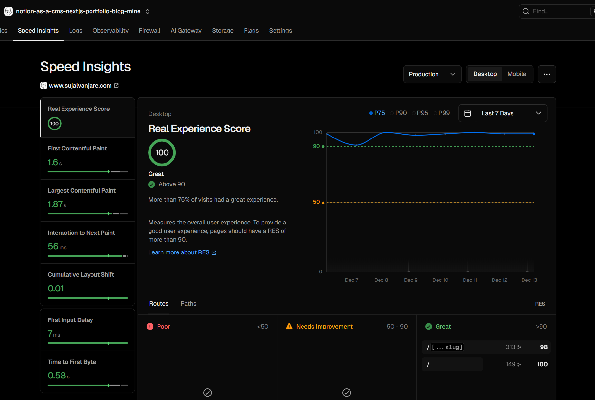Expand the project switcher chevron
The width and height of the screenshot is (595, 400).
pyautogui.click(x=147, y=11)
